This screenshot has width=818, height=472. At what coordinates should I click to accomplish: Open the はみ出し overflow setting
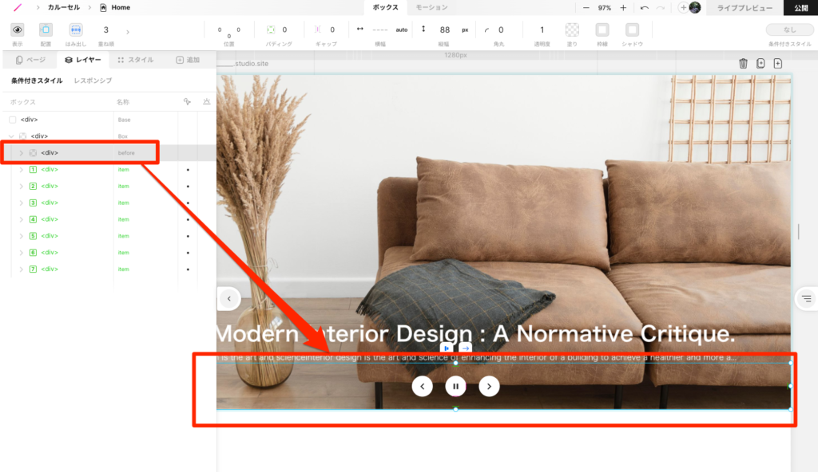pos(76,29)
